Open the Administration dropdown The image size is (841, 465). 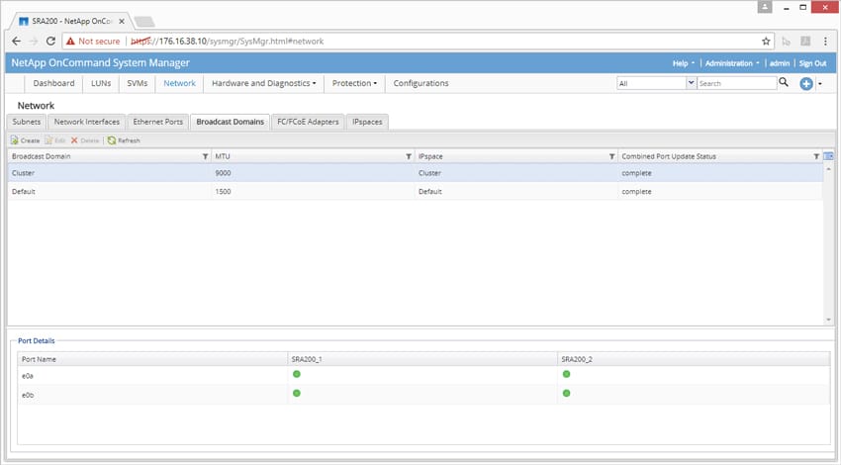click(x=732, y=63)
